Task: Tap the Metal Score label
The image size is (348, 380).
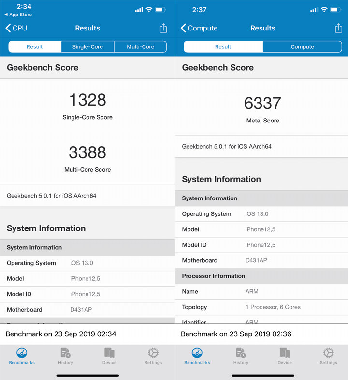Action: tap(263, 121)
